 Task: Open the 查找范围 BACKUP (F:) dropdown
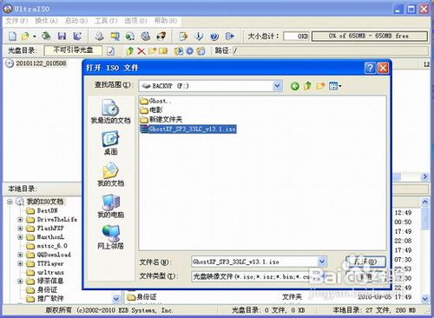pyautogui.click(x=277, y=86)
